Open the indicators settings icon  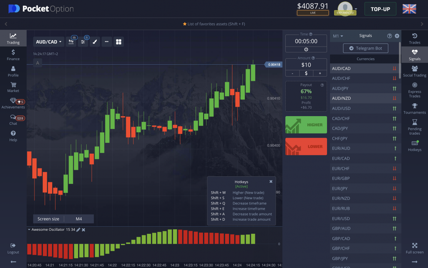[x=83, y=42]
